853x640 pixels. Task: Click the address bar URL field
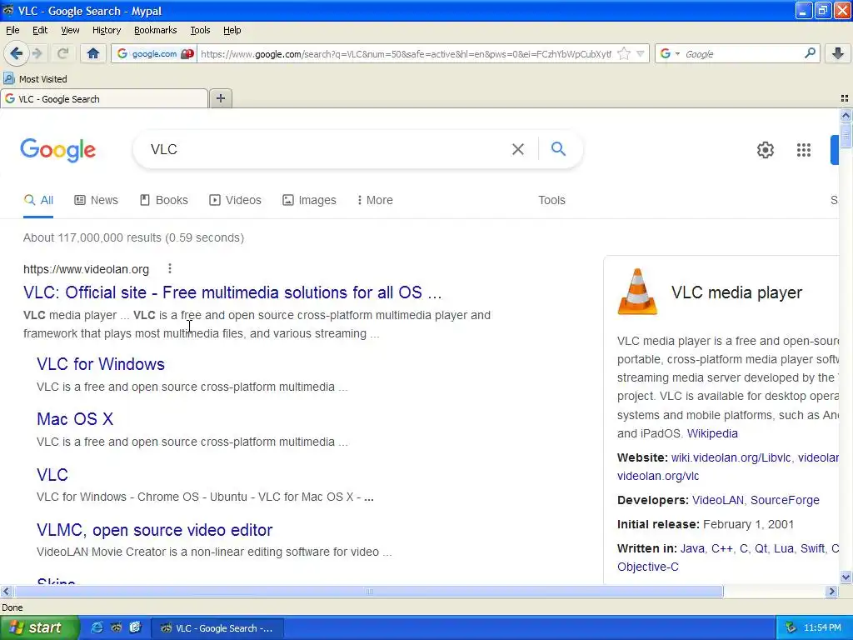(406, 54)
